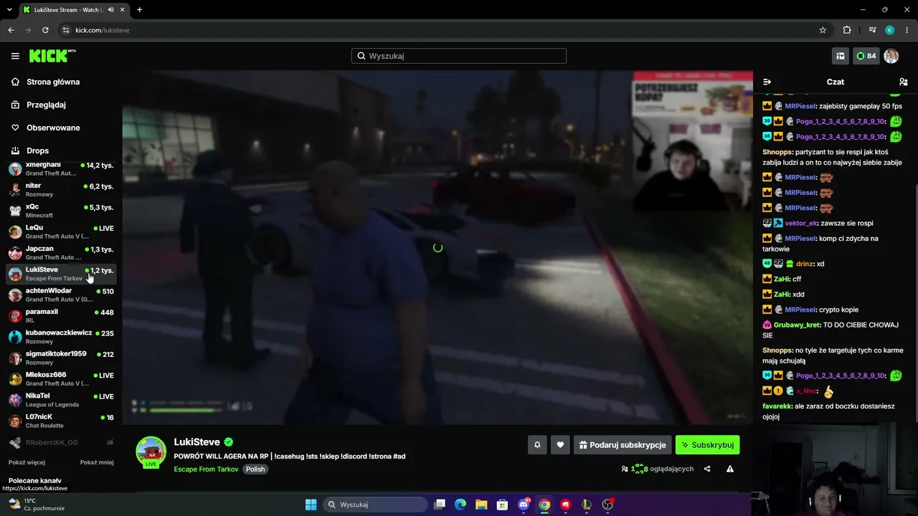Open Windows Start menu
This screenshot has height=516, width=918.
[311, 505]
